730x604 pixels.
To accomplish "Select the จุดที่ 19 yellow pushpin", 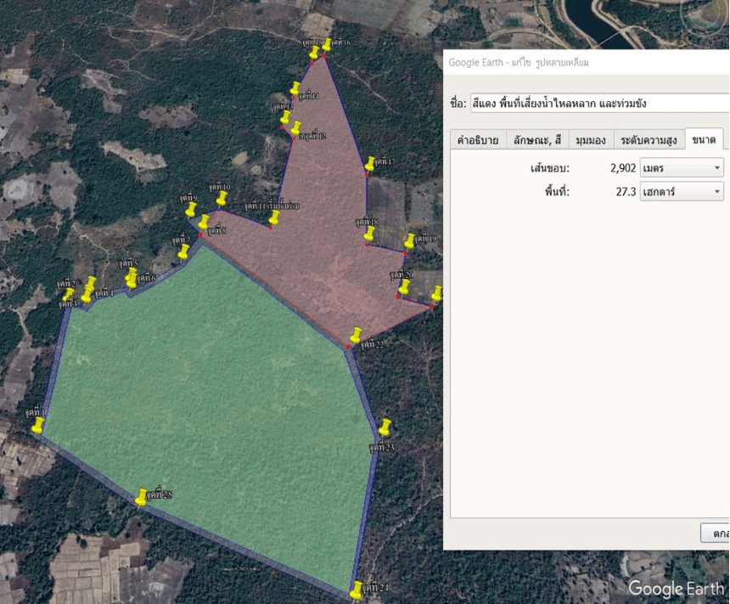I will pos(409,241).
